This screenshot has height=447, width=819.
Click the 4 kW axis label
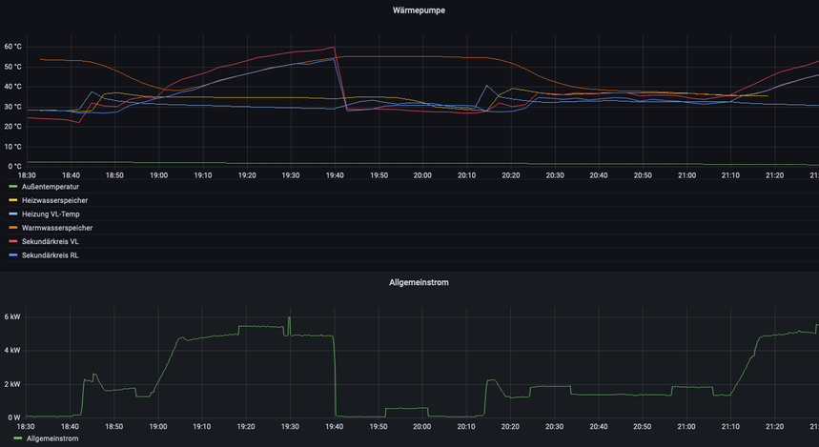tap(12, 351)
